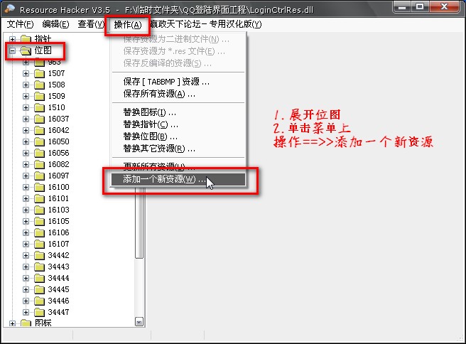This screenshot has height=344, width=466.
Task: Open the 文件(F) menu
Action: [20, 24]
